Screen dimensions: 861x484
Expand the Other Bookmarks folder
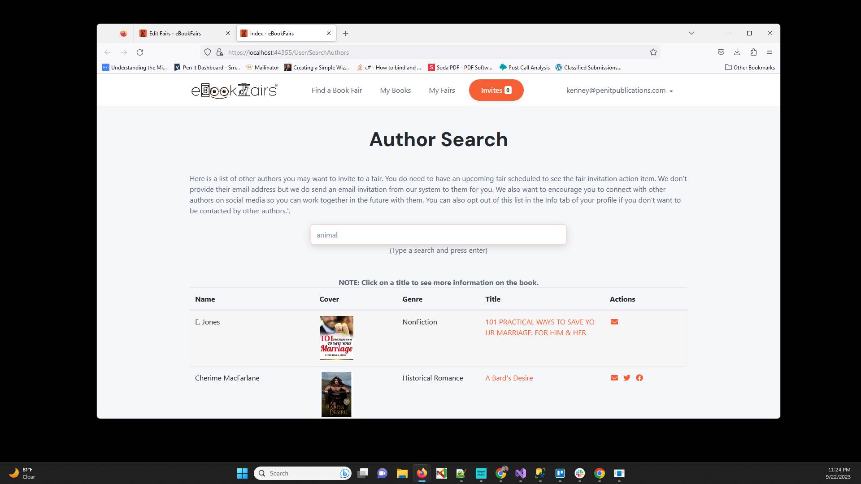(x=750, y=67)
